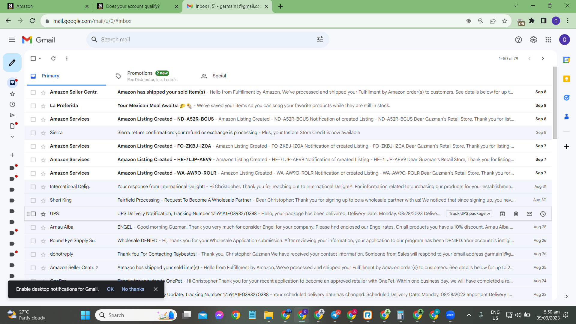Go to the next page of emails
This screenshot has width=576, height=324.
click(x=543, y=58)
